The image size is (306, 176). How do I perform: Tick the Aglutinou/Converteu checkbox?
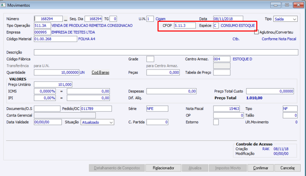(x=256, y=32)
